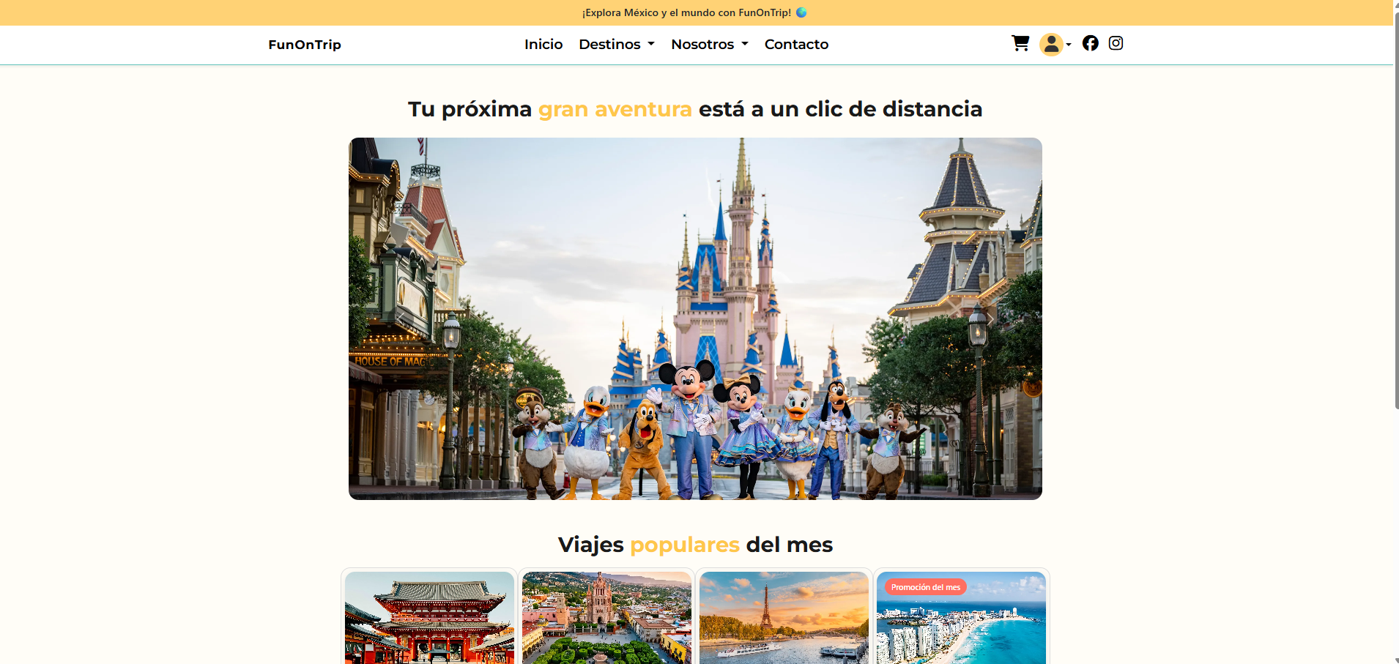Open the shopping cart icon
Viewport: 1399px width, 664px height.
1020,43
